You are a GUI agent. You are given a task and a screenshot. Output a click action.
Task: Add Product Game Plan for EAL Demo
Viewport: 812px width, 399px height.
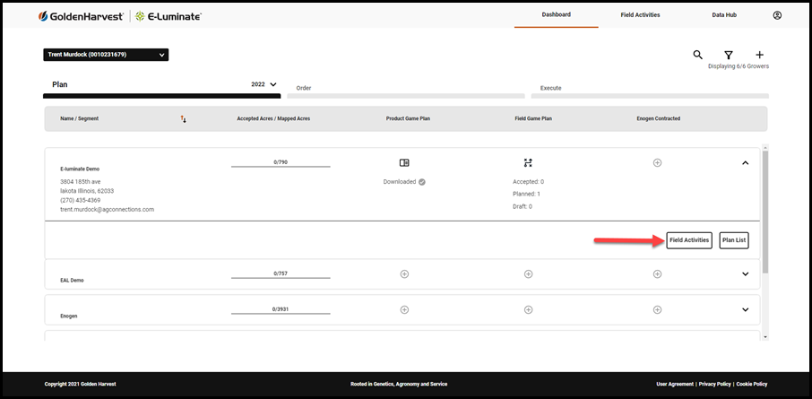404,273
